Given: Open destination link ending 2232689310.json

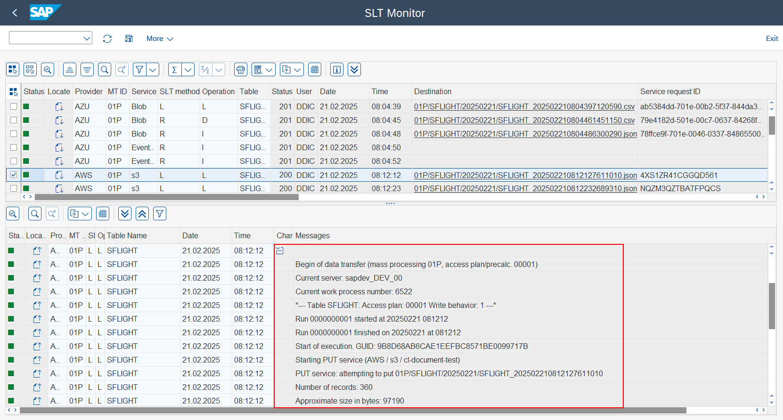Looking at the screenshot, I should [525, 188].
